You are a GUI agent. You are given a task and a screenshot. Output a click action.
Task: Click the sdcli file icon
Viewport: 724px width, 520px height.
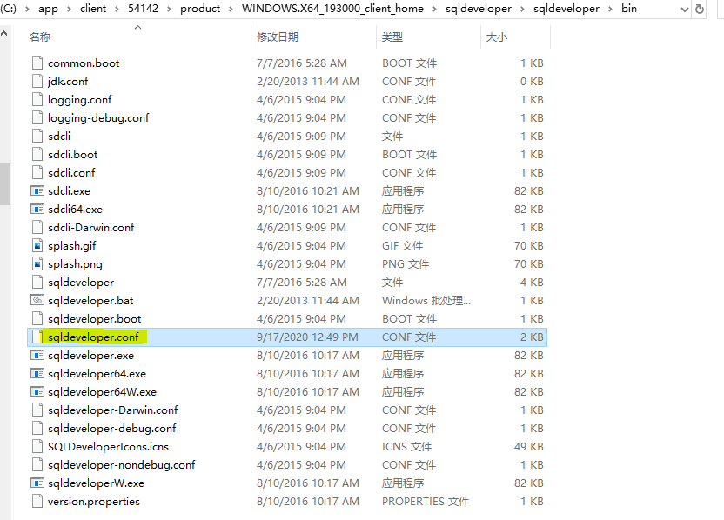(x=37, y=137)
